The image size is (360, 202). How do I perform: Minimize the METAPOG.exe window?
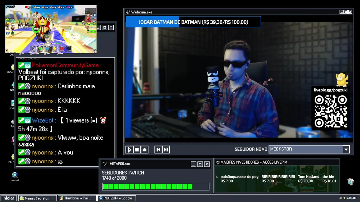click(193, 164)
